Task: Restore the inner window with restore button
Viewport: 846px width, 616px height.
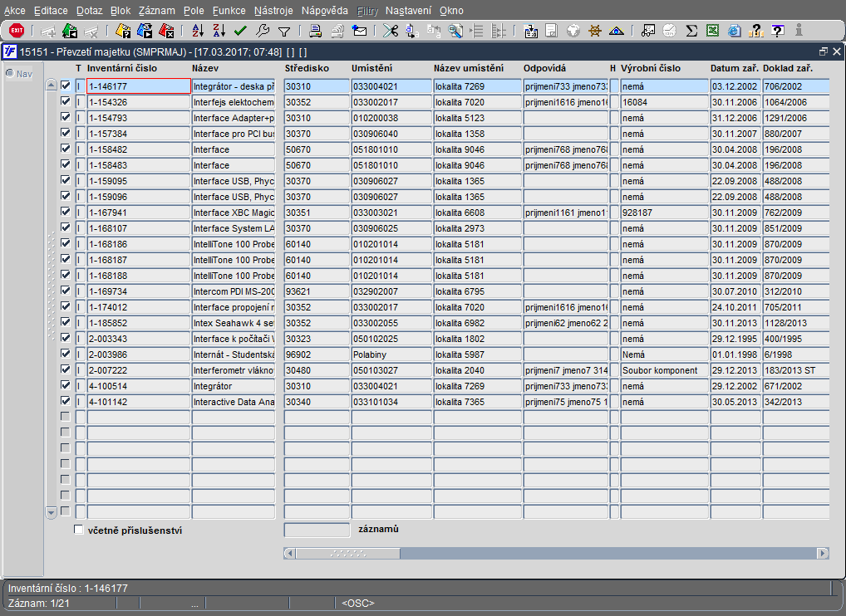Action: pos(823,51)
